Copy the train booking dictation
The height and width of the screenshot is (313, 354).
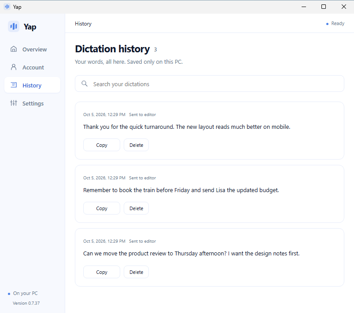[x=102, y=208]
